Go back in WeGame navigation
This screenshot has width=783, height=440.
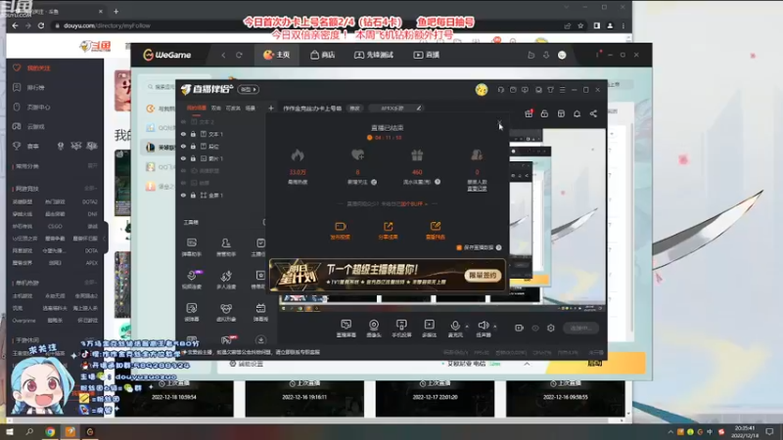pyautogui.click(x=223, y=55)
